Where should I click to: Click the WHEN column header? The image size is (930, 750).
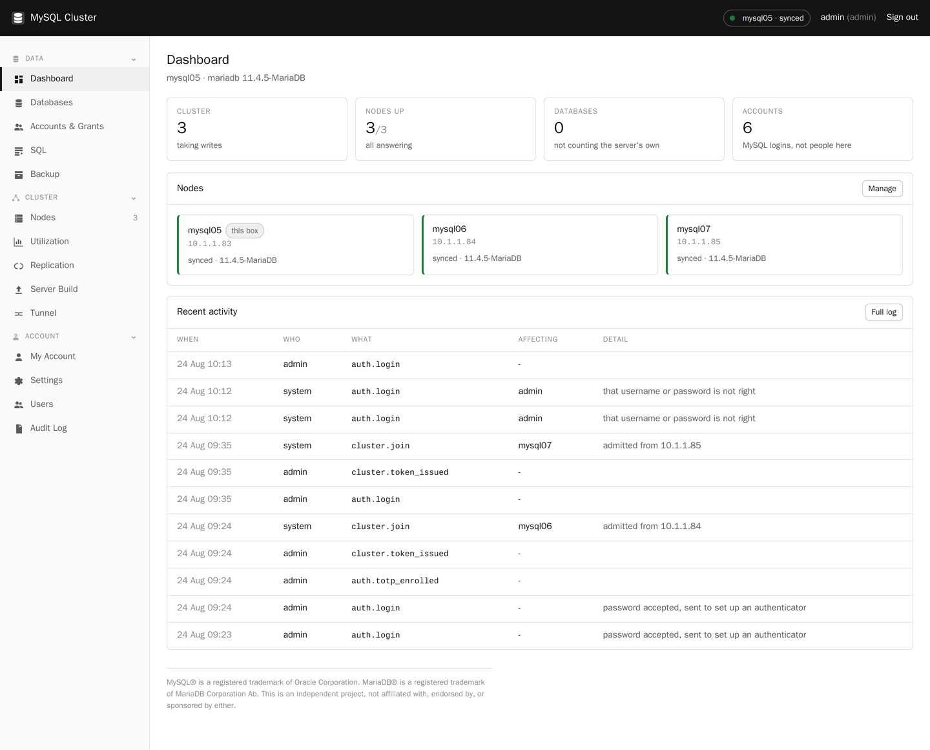coord(188,339)
